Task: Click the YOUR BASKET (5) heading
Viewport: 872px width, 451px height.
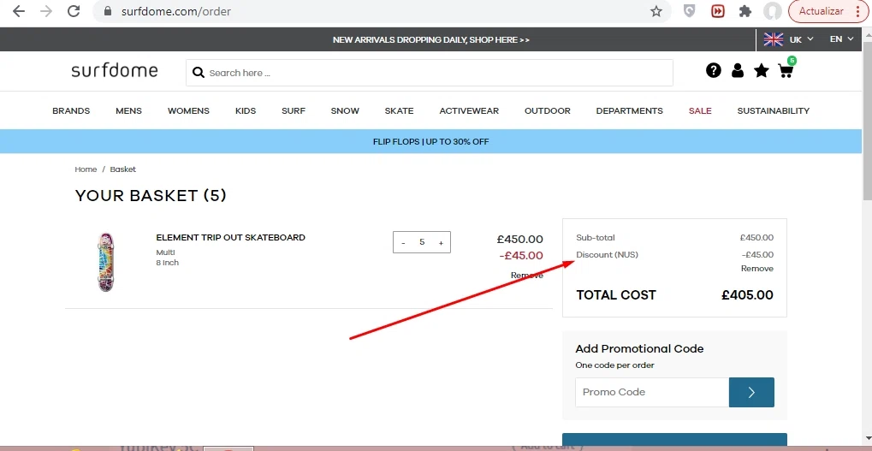Action: (x=151, y=196)
